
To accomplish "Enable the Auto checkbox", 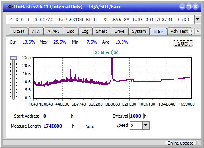I will (81, 126).
